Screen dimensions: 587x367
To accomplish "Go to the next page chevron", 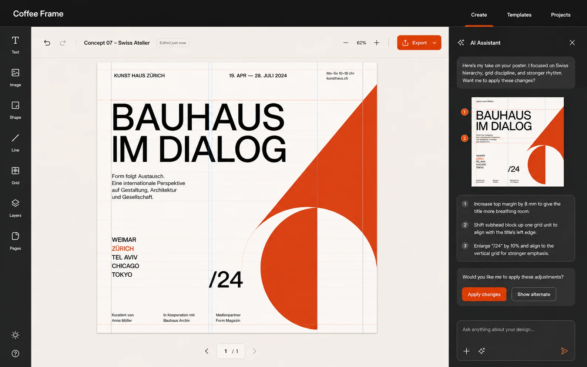I will [x=254, y=351].
